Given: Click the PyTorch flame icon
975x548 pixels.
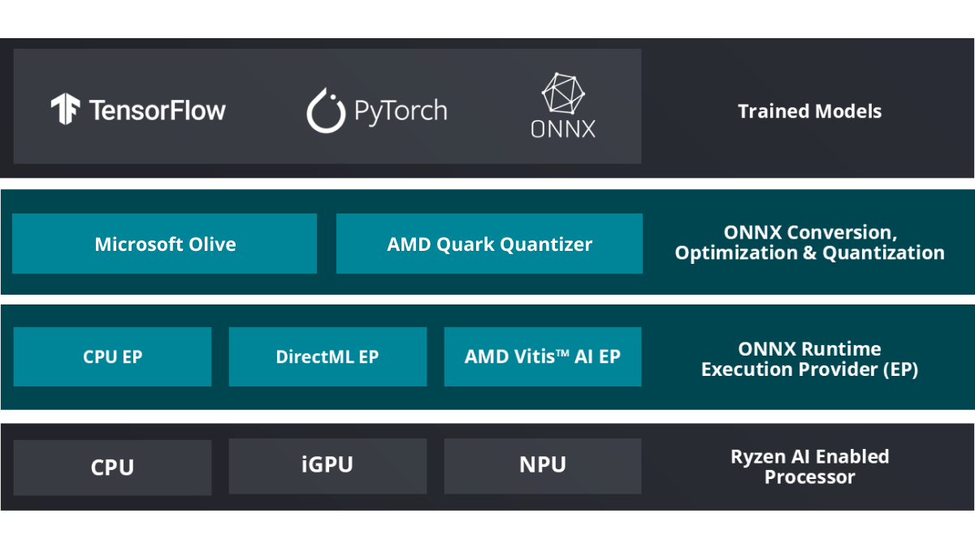Looking at the screenshot, I should (x=325, y=110).
